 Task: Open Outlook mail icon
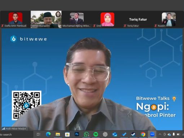115,134
